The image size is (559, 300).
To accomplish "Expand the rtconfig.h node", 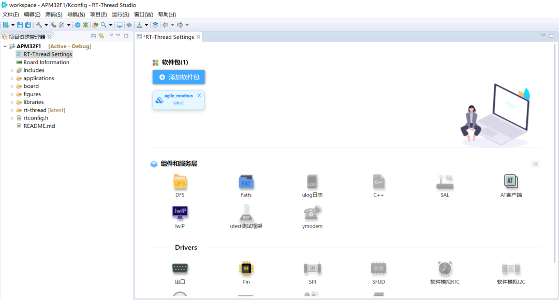I will [x=12, y=118].
